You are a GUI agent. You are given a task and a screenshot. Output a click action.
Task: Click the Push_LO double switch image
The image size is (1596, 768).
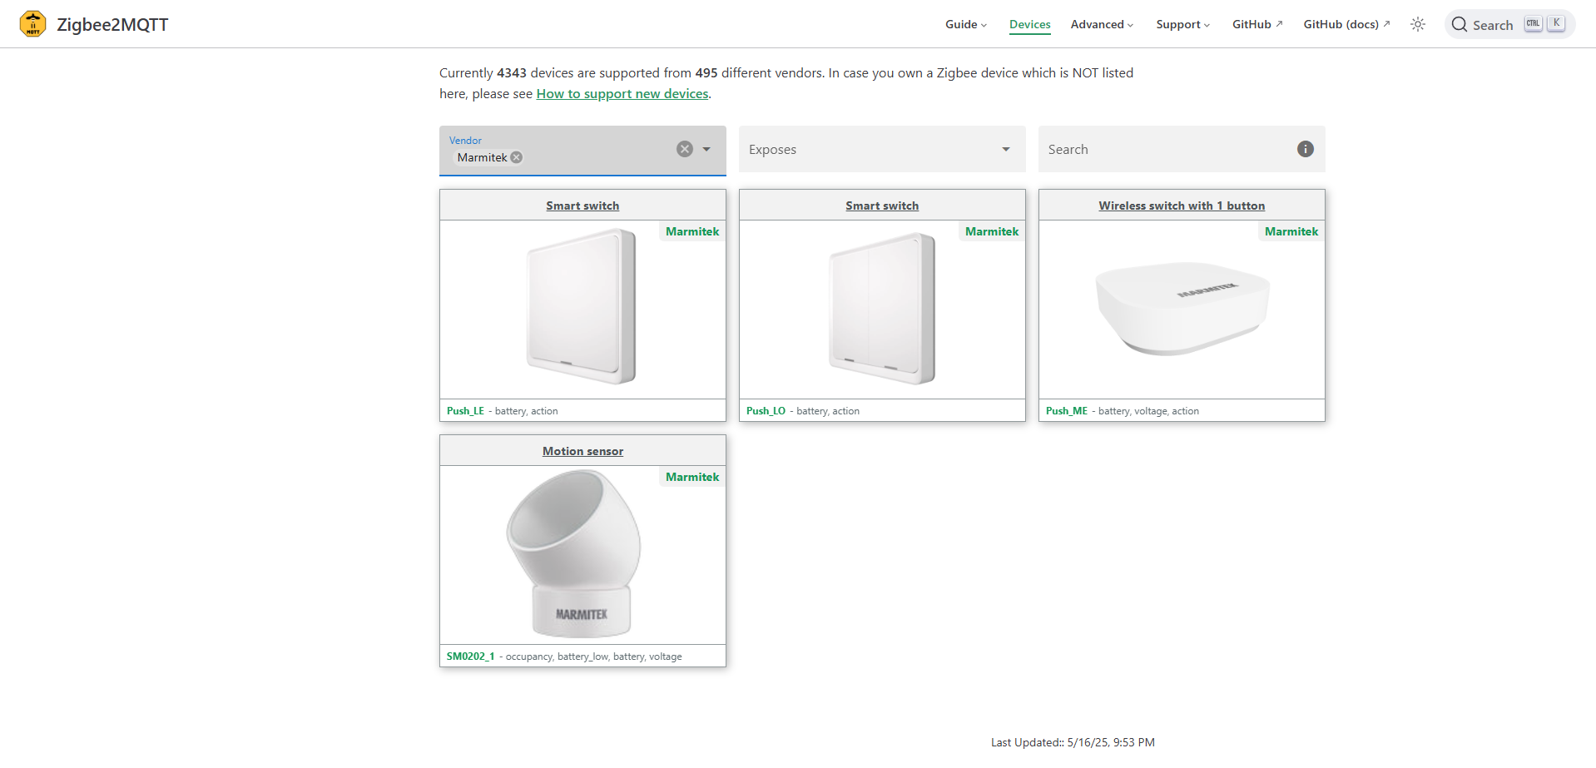(882, 308)
